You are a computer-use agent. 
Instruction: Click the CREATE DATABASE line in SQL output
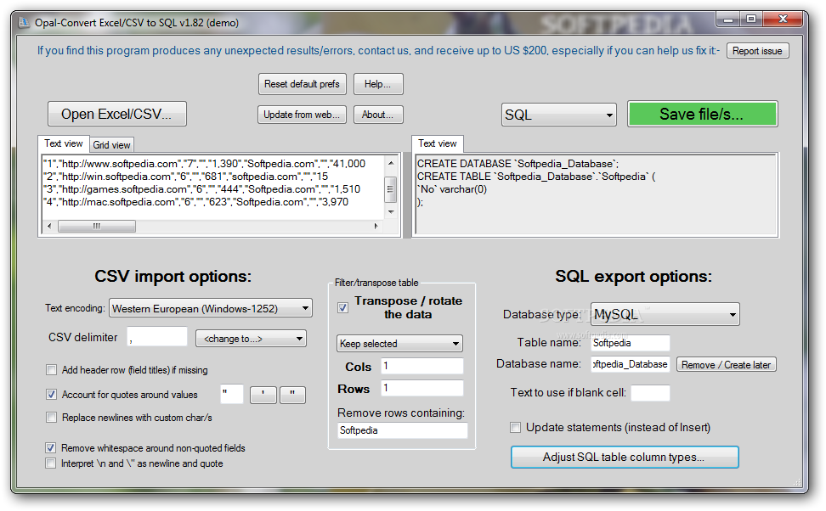pyautogui.click(x=518, y=164)
